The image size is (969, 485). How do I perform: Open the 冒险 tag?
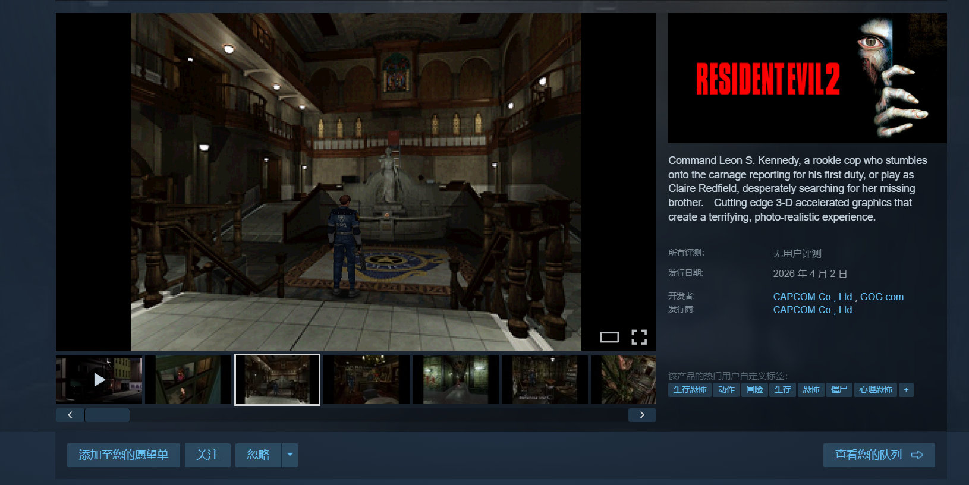click(754, 390)
